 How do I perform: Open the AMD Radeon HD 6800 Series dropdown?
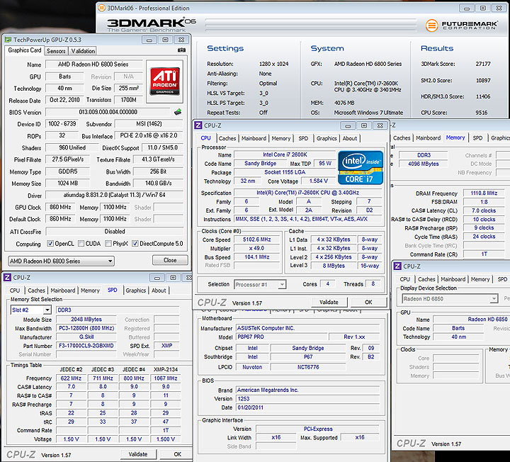pyautogui.click(x=61, y=261)
